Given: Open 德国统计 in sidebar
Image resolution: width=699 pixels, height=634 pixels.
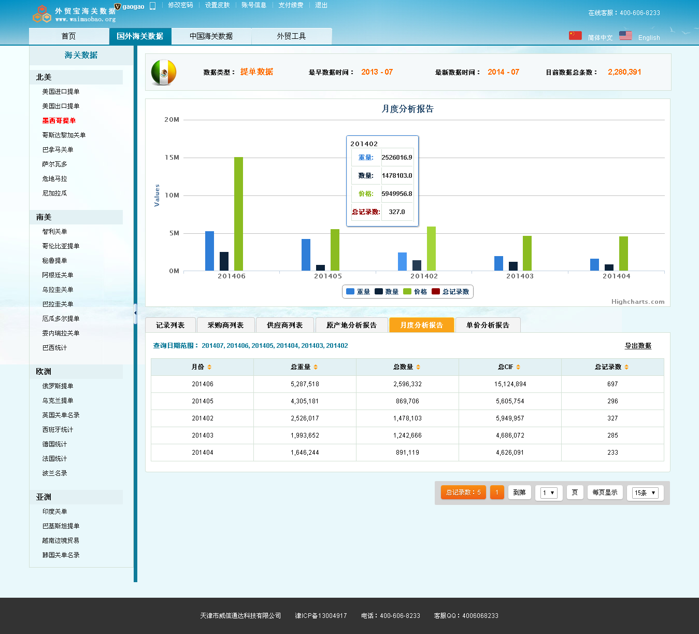Looking at the screenshot, I should coord(54,444).
